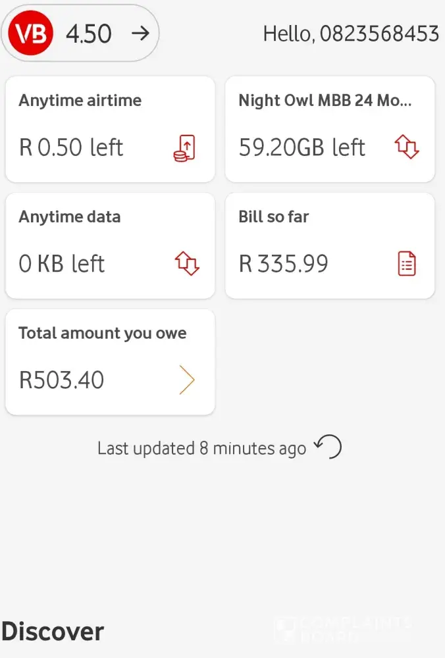Tap the 59.20GB left value
The image size is (445, 658).
click(x=301, y=147)
